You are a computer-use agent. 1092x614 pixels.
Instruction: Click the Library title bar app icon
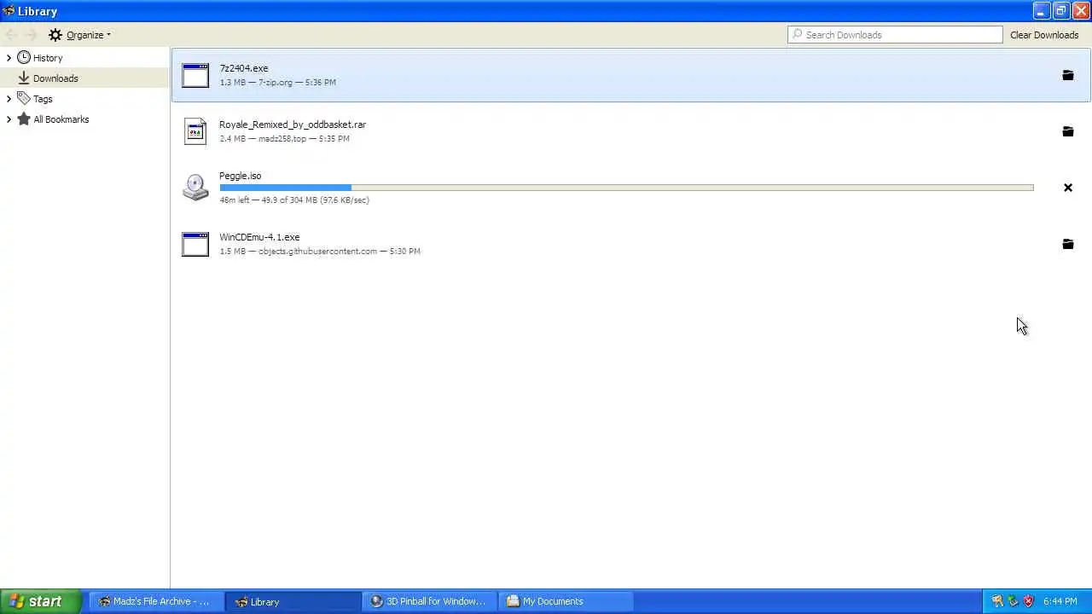tap(9, 11)
